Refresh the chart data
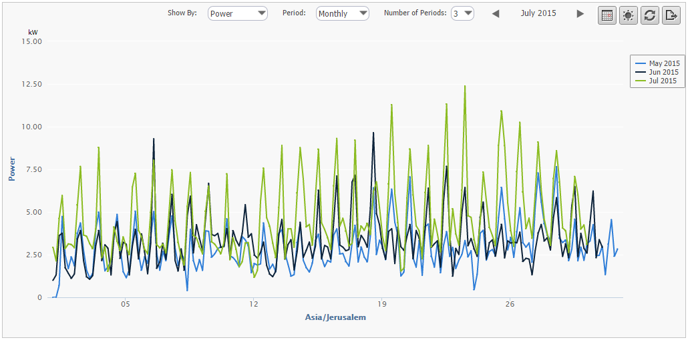The height and width of the screenshot is (340, 688). (x=649, y=16)
